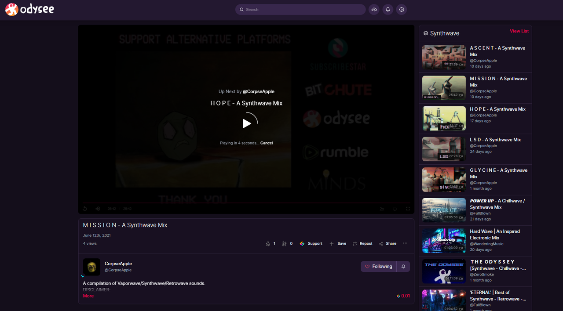Open Hard Wave | An Inspired Electronic Mix title
The width and height of the screenshot is (563, 311).
tap(495, 235)
